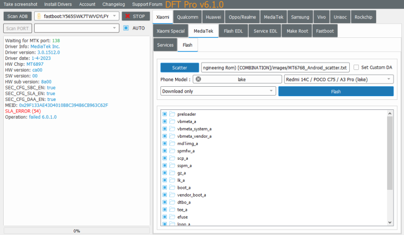Image resolution: width=404 pixels, height=235 pixels.
Task: Open the Download only flash mode dropdown
Action: coord(218,91)
